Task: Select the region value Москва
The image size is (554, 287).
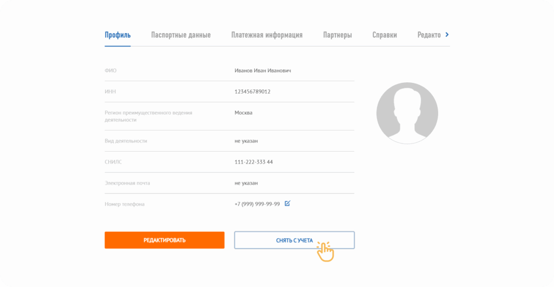Action: tap(243, 113)
